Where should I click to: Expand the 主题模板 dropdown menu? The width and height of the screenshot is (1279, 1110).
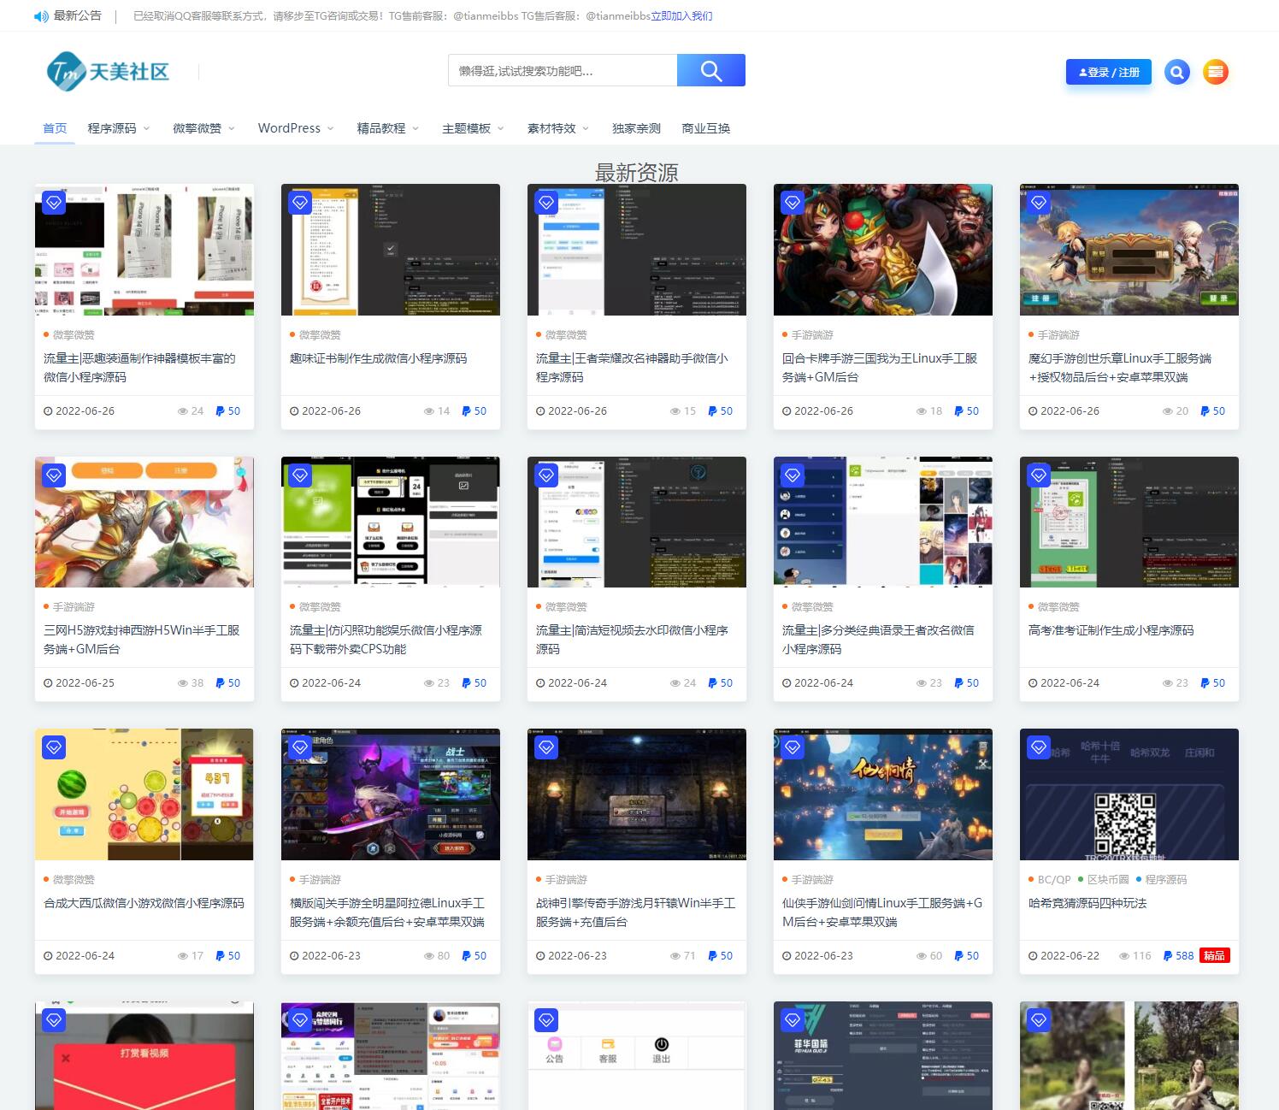[x=473, y=128]
